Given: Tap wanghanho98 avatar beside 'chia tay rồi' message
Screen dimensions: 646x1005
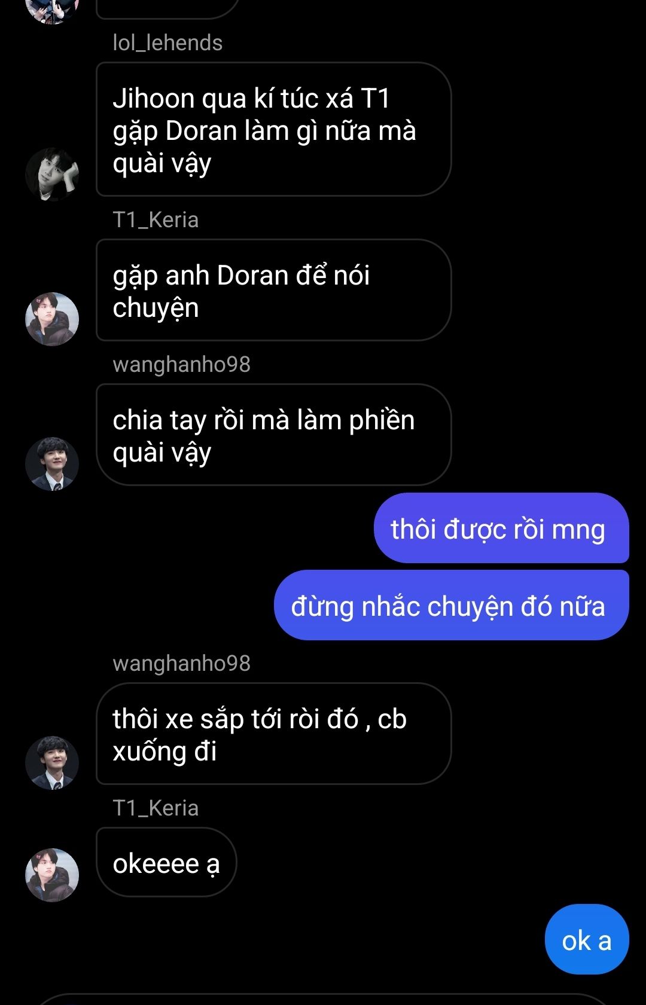Looking at the screenshot, I should (52, 464).
